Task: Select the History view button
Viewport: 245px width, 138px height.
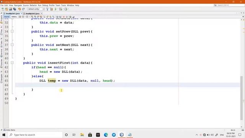Action: (14, 17)
